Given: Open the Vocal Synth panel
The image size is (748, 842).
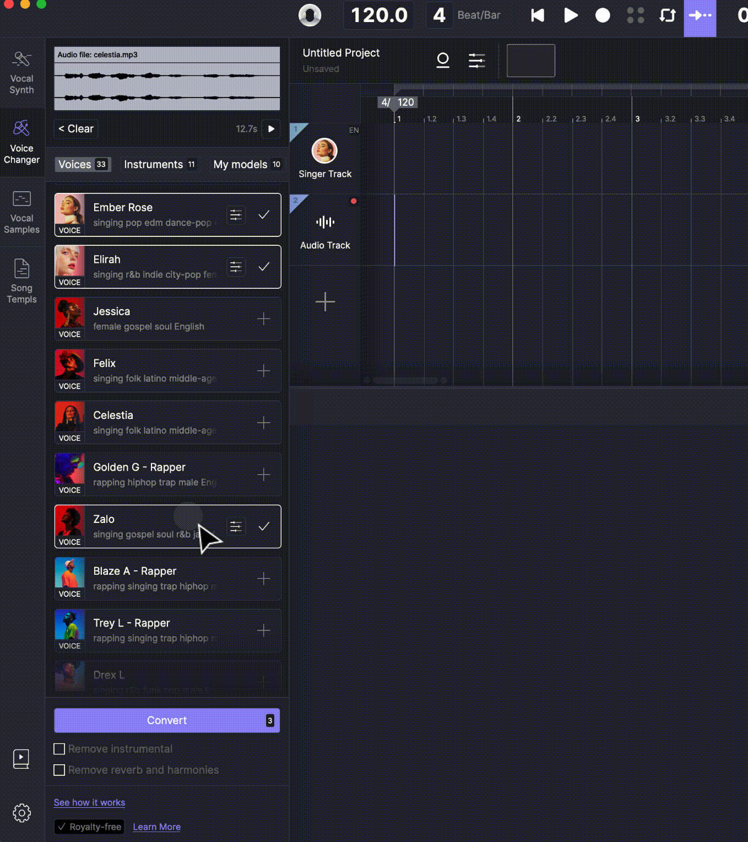Looking at the screenshot, I should pos(21,72).
